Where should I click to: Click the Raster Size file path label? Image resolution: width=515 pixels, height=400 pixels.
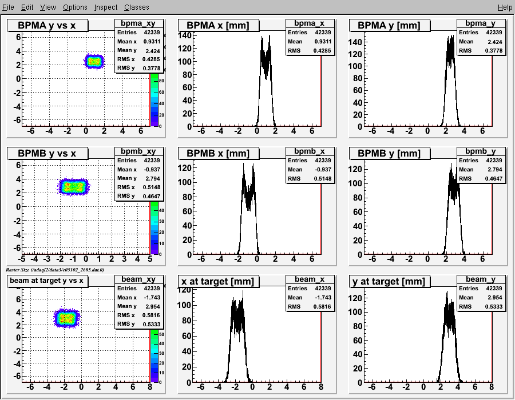55,270
